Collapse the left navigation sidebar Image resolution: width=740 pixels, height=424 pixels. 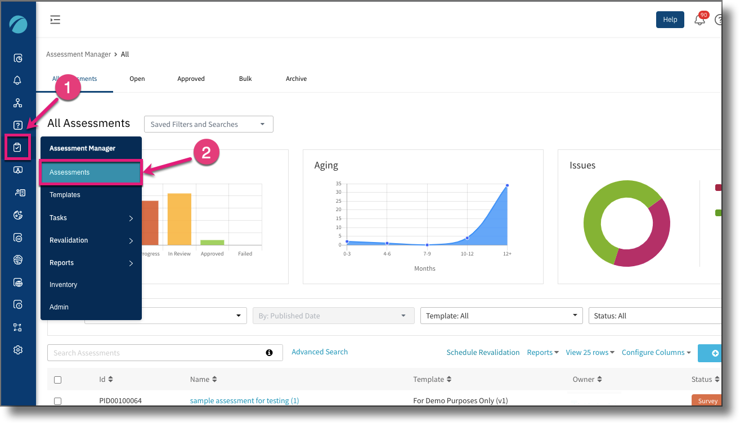(55, 19)
